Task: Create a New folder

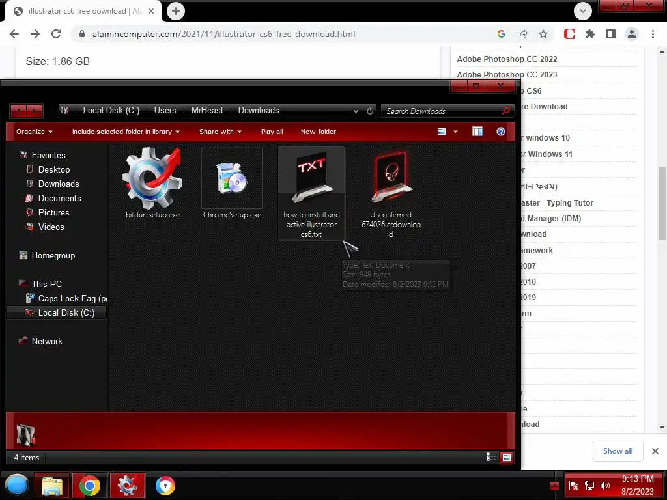Action: pyautogui.click(x=318, y=132)
